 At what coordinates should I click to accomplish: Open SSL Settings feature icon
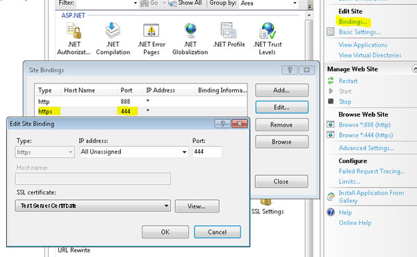[x=265, y=202]
